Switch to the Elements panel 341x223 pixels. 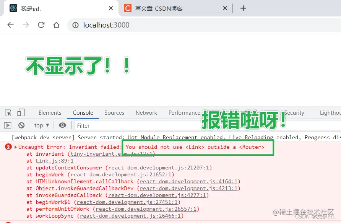tap(50, 112)
